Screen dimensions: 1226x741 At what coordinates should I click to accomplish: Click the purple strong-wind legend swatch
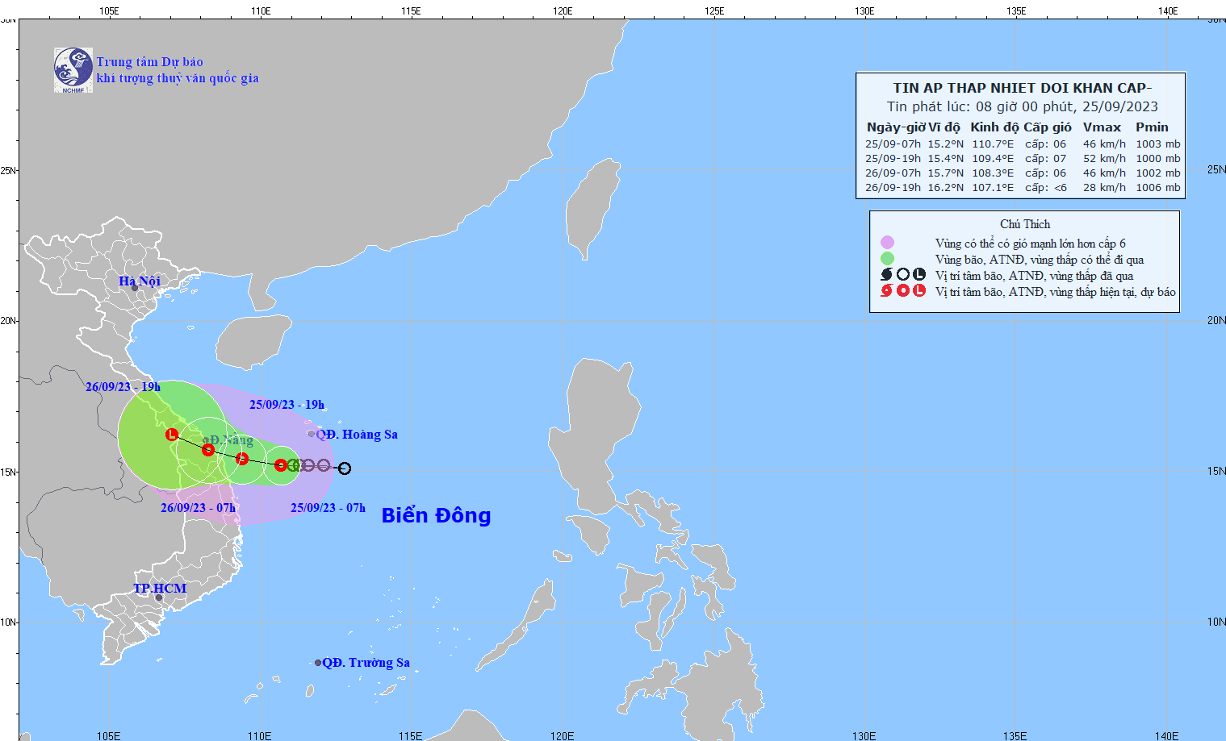[x=887, y=243]
